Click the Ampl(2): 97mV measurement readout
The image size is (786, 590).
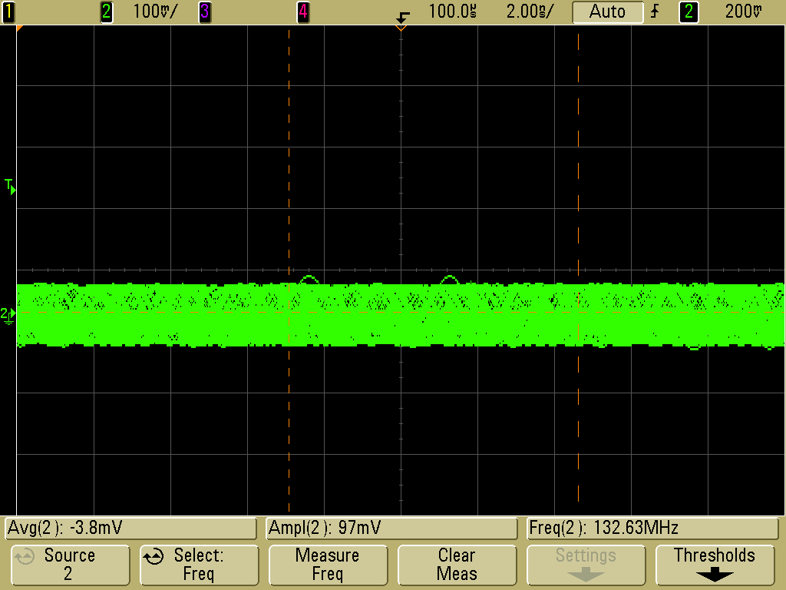391,529
